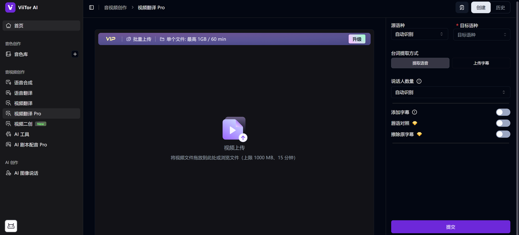
Task: Click the folder icon for single file limit
Action: (x=162, y=39)
